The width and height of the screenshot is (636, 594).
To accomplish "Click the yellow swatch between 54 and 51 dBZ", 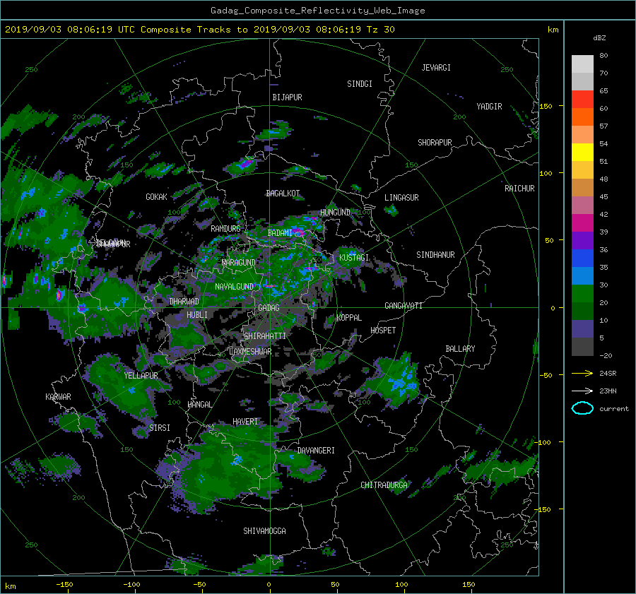I will coord(582,152).
